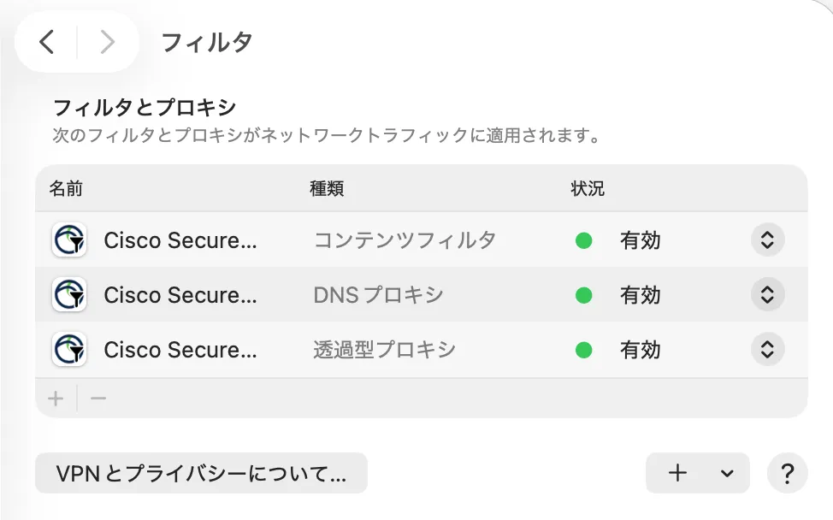Click the plus below the filter list
Image resolution: width=833 pixels, height=520 pixels.
(x=56, y=399)
